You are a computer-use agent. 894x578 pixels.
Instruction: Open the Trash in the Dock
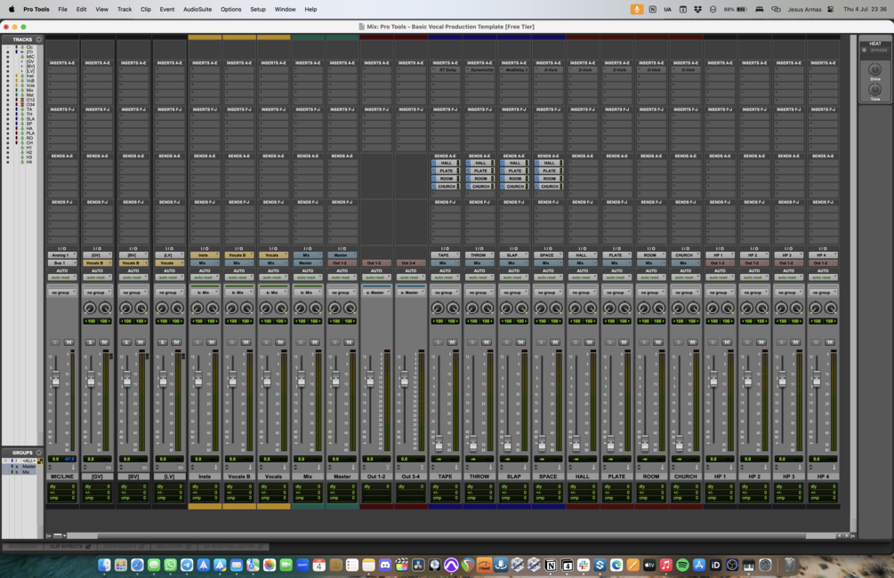point(790,565)
